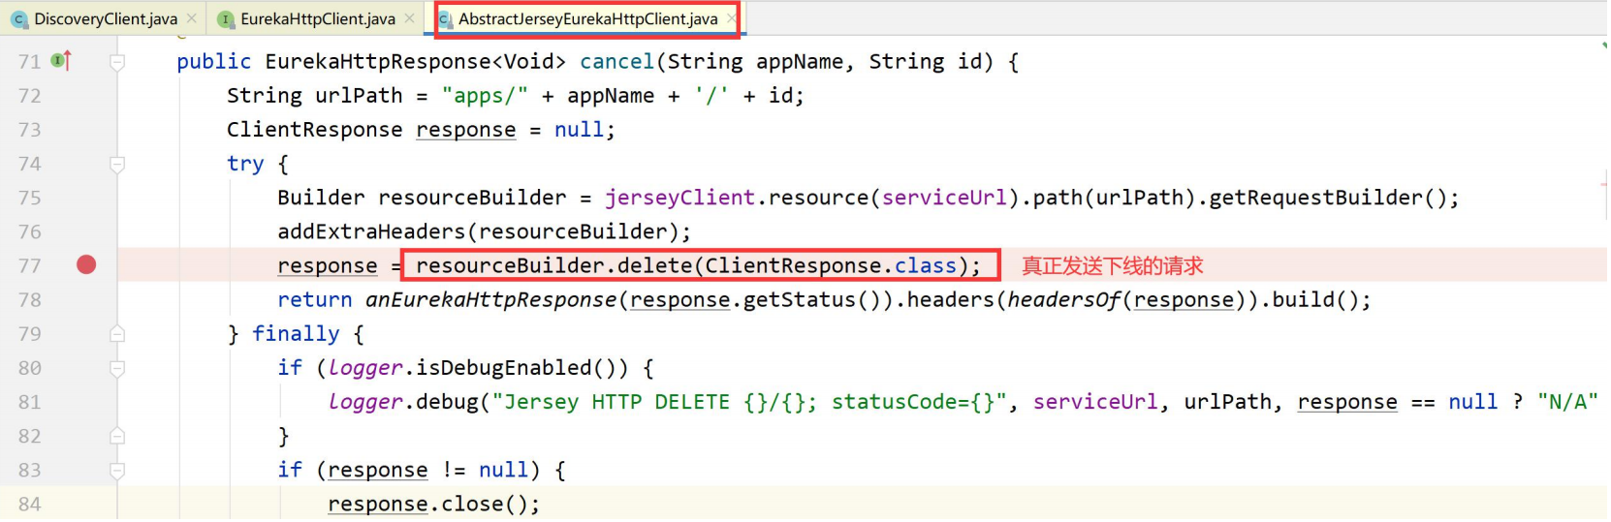The image size is (1611, 522).
Task: Click the cancel method name on line 71
Action: point(617,62)
